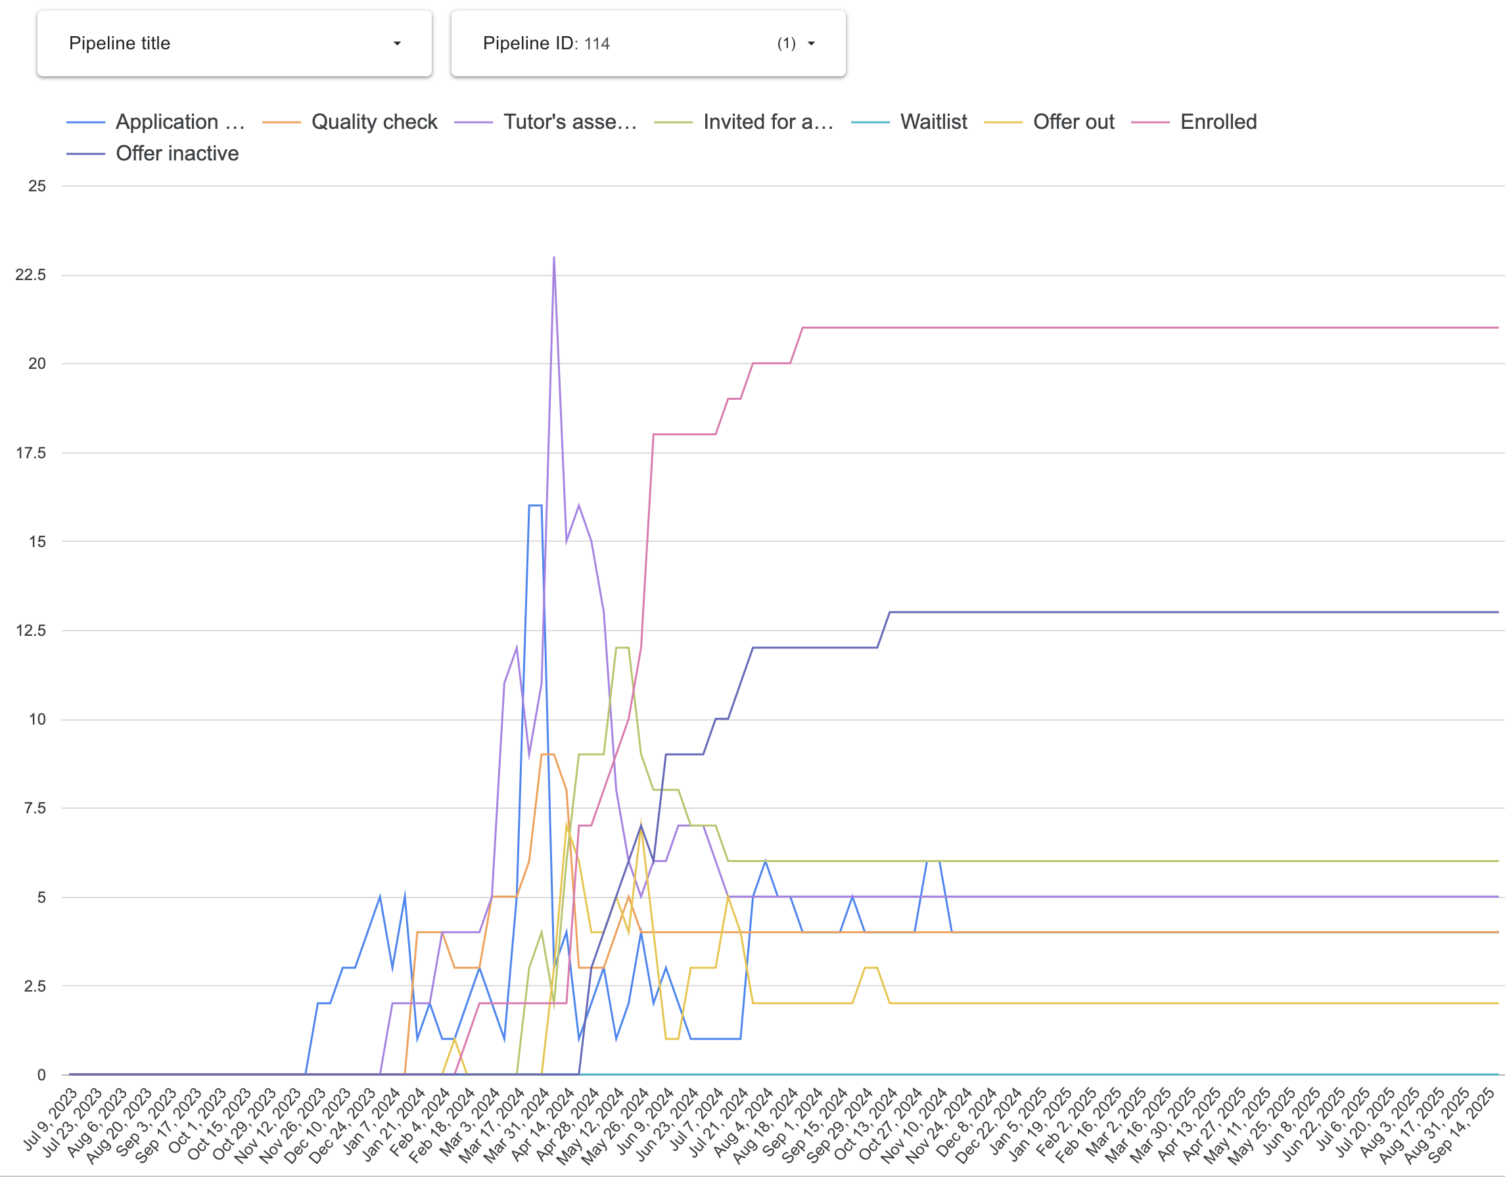The image size is (1505, 1177).
Task: Click the Offer inactive legend label
Action: 177,154
